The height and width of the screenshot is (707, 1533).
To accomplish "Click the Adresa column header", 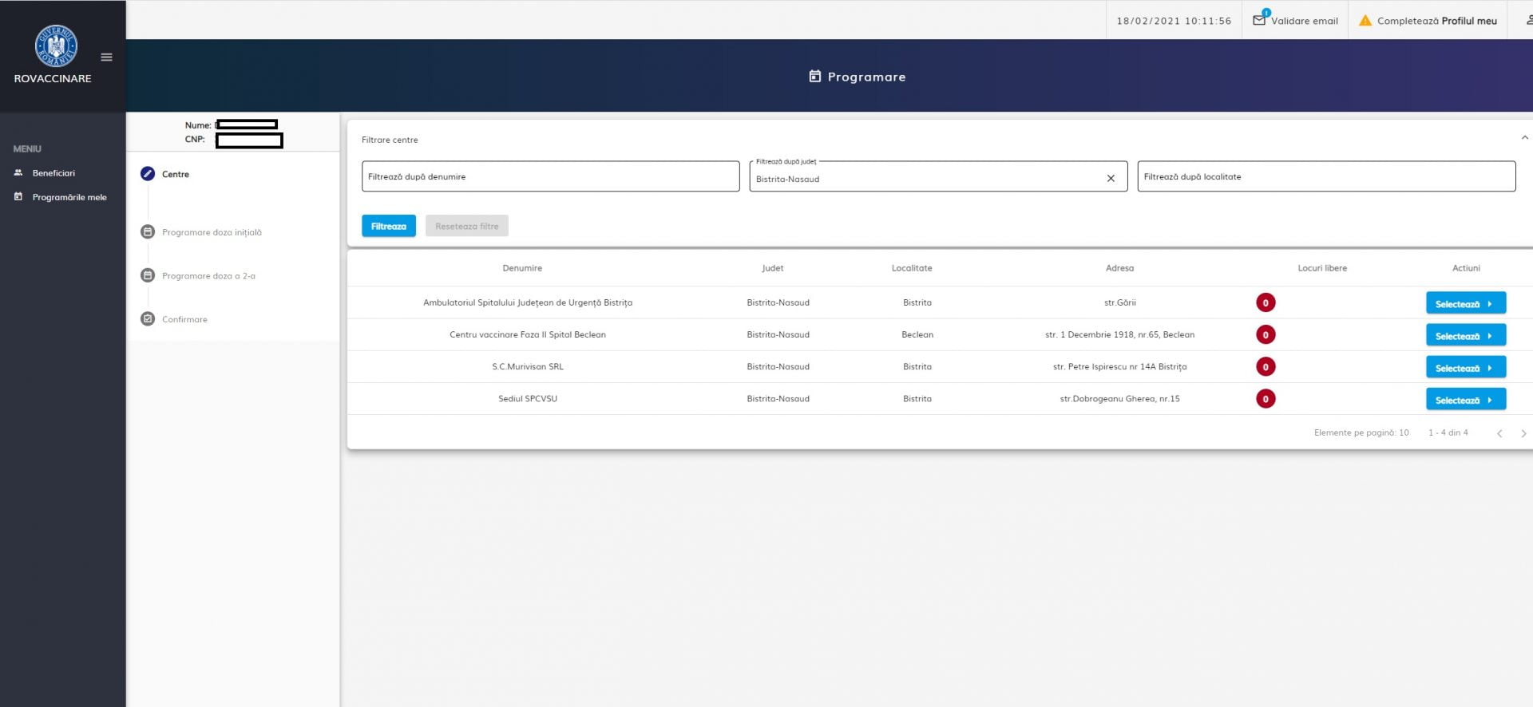I will point(1119,268).
